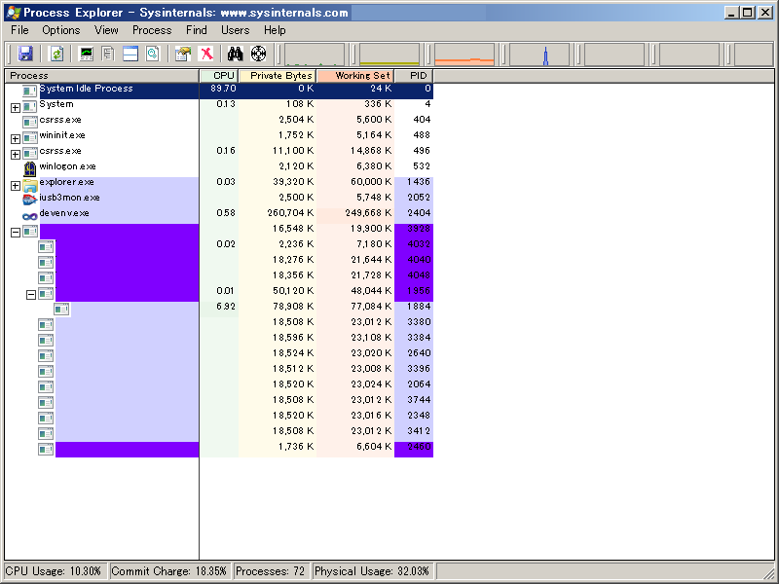Open the Find menu

click(197, 30)
